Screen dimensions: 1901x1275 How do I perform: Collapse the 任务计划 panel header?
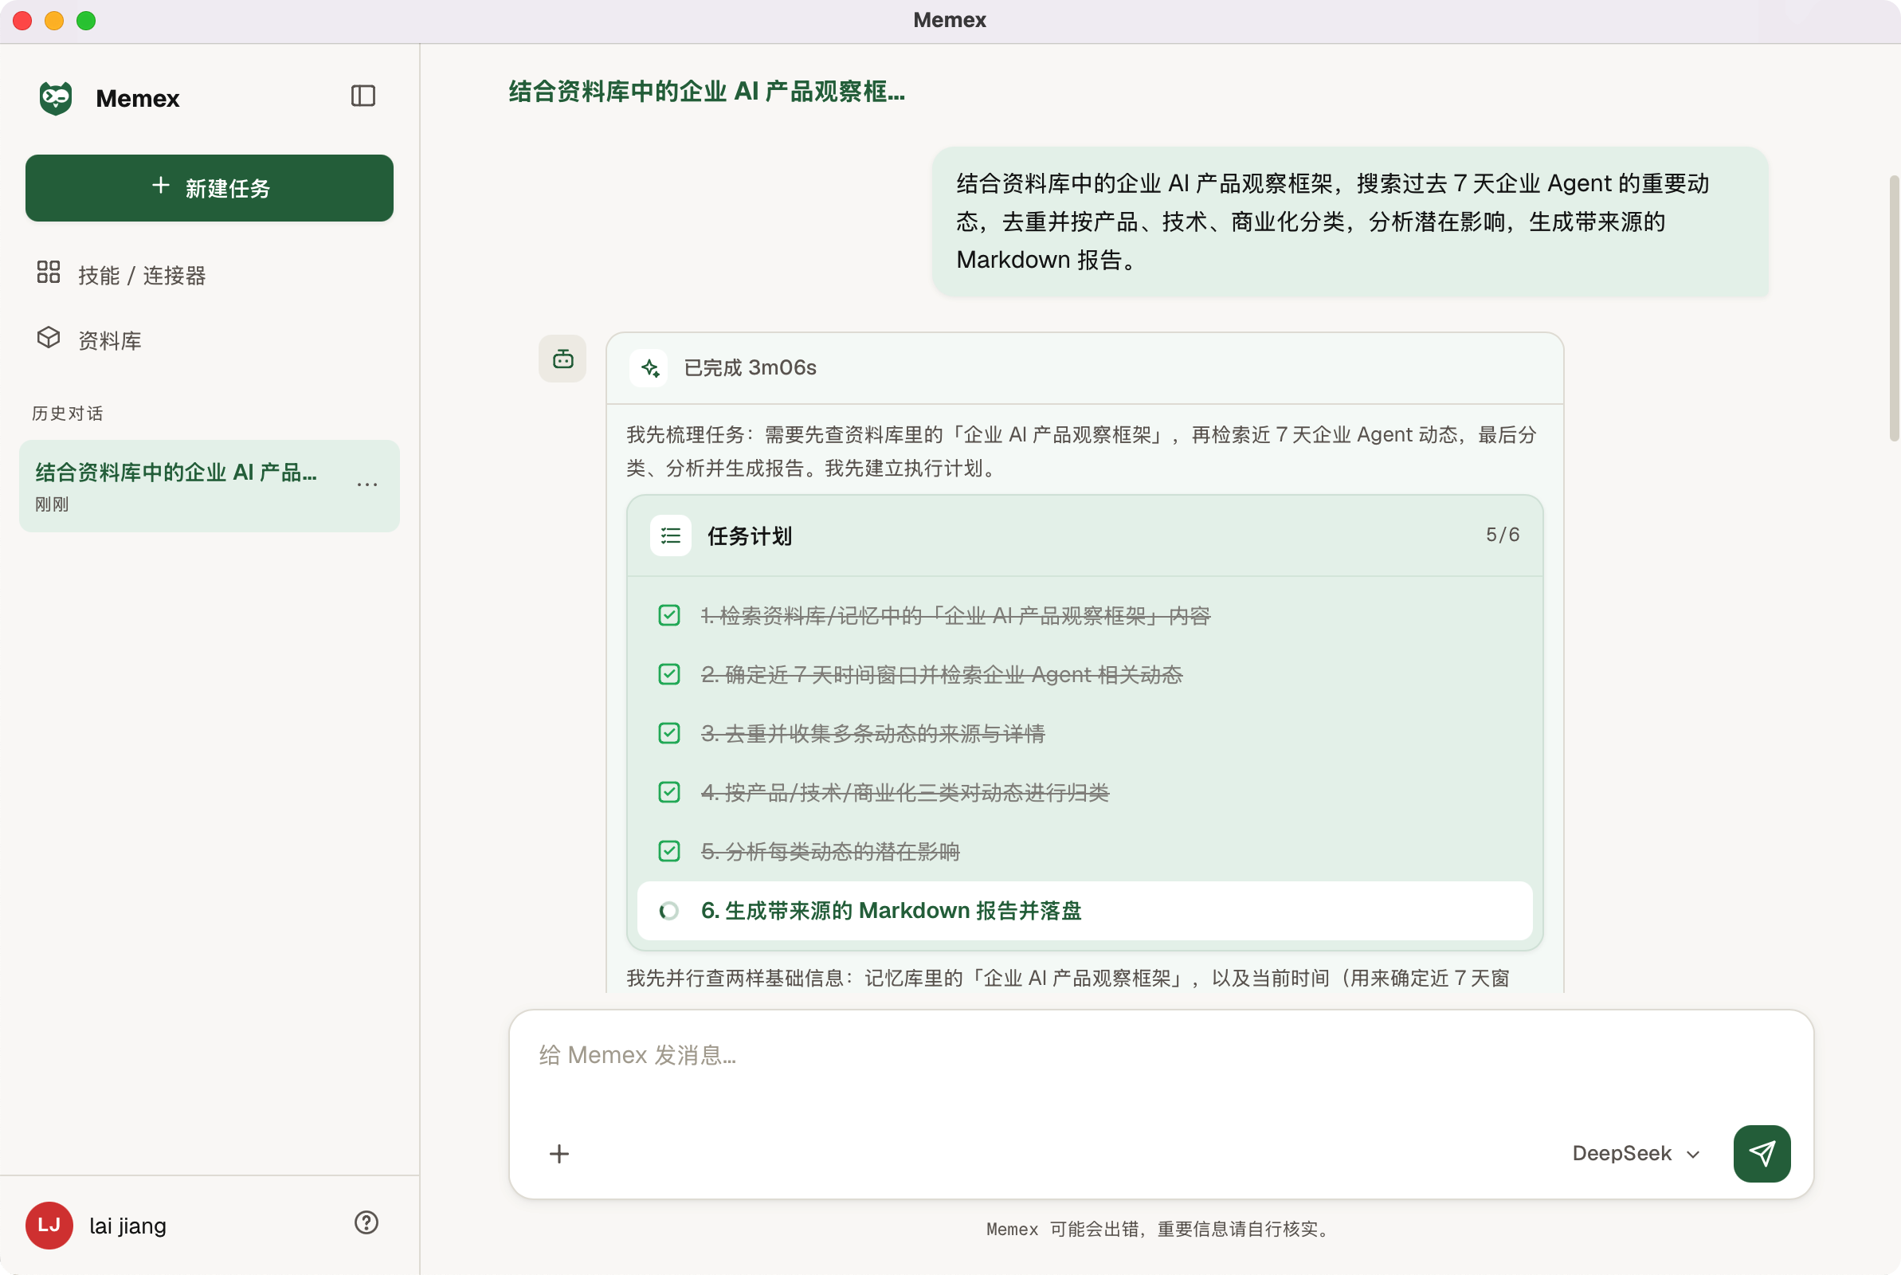tap(1084, 535)
